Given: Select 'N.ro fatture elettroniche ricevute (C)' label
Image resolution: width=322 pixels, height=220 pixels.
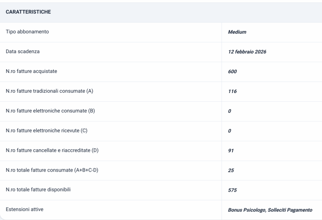Looking at the screenshot, I should [x=47, y=130].
